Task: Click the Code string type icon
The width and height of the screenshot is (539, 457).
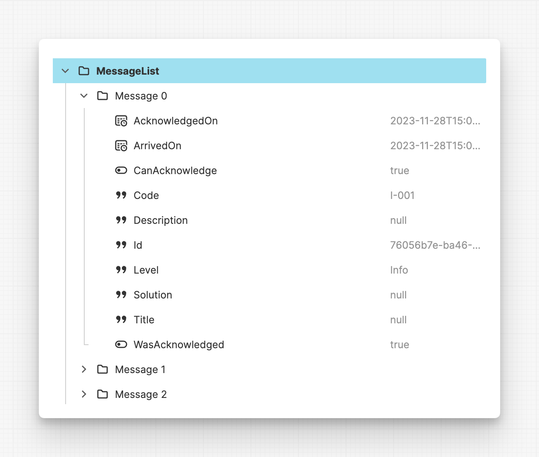Action: pyautogui.click(x=121, y=195)
